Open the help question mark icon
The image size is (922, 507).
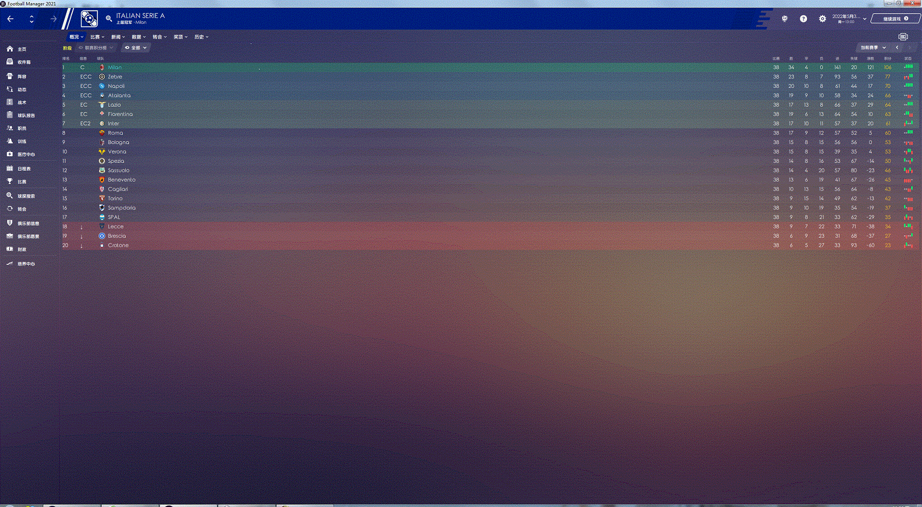[803, 19]
